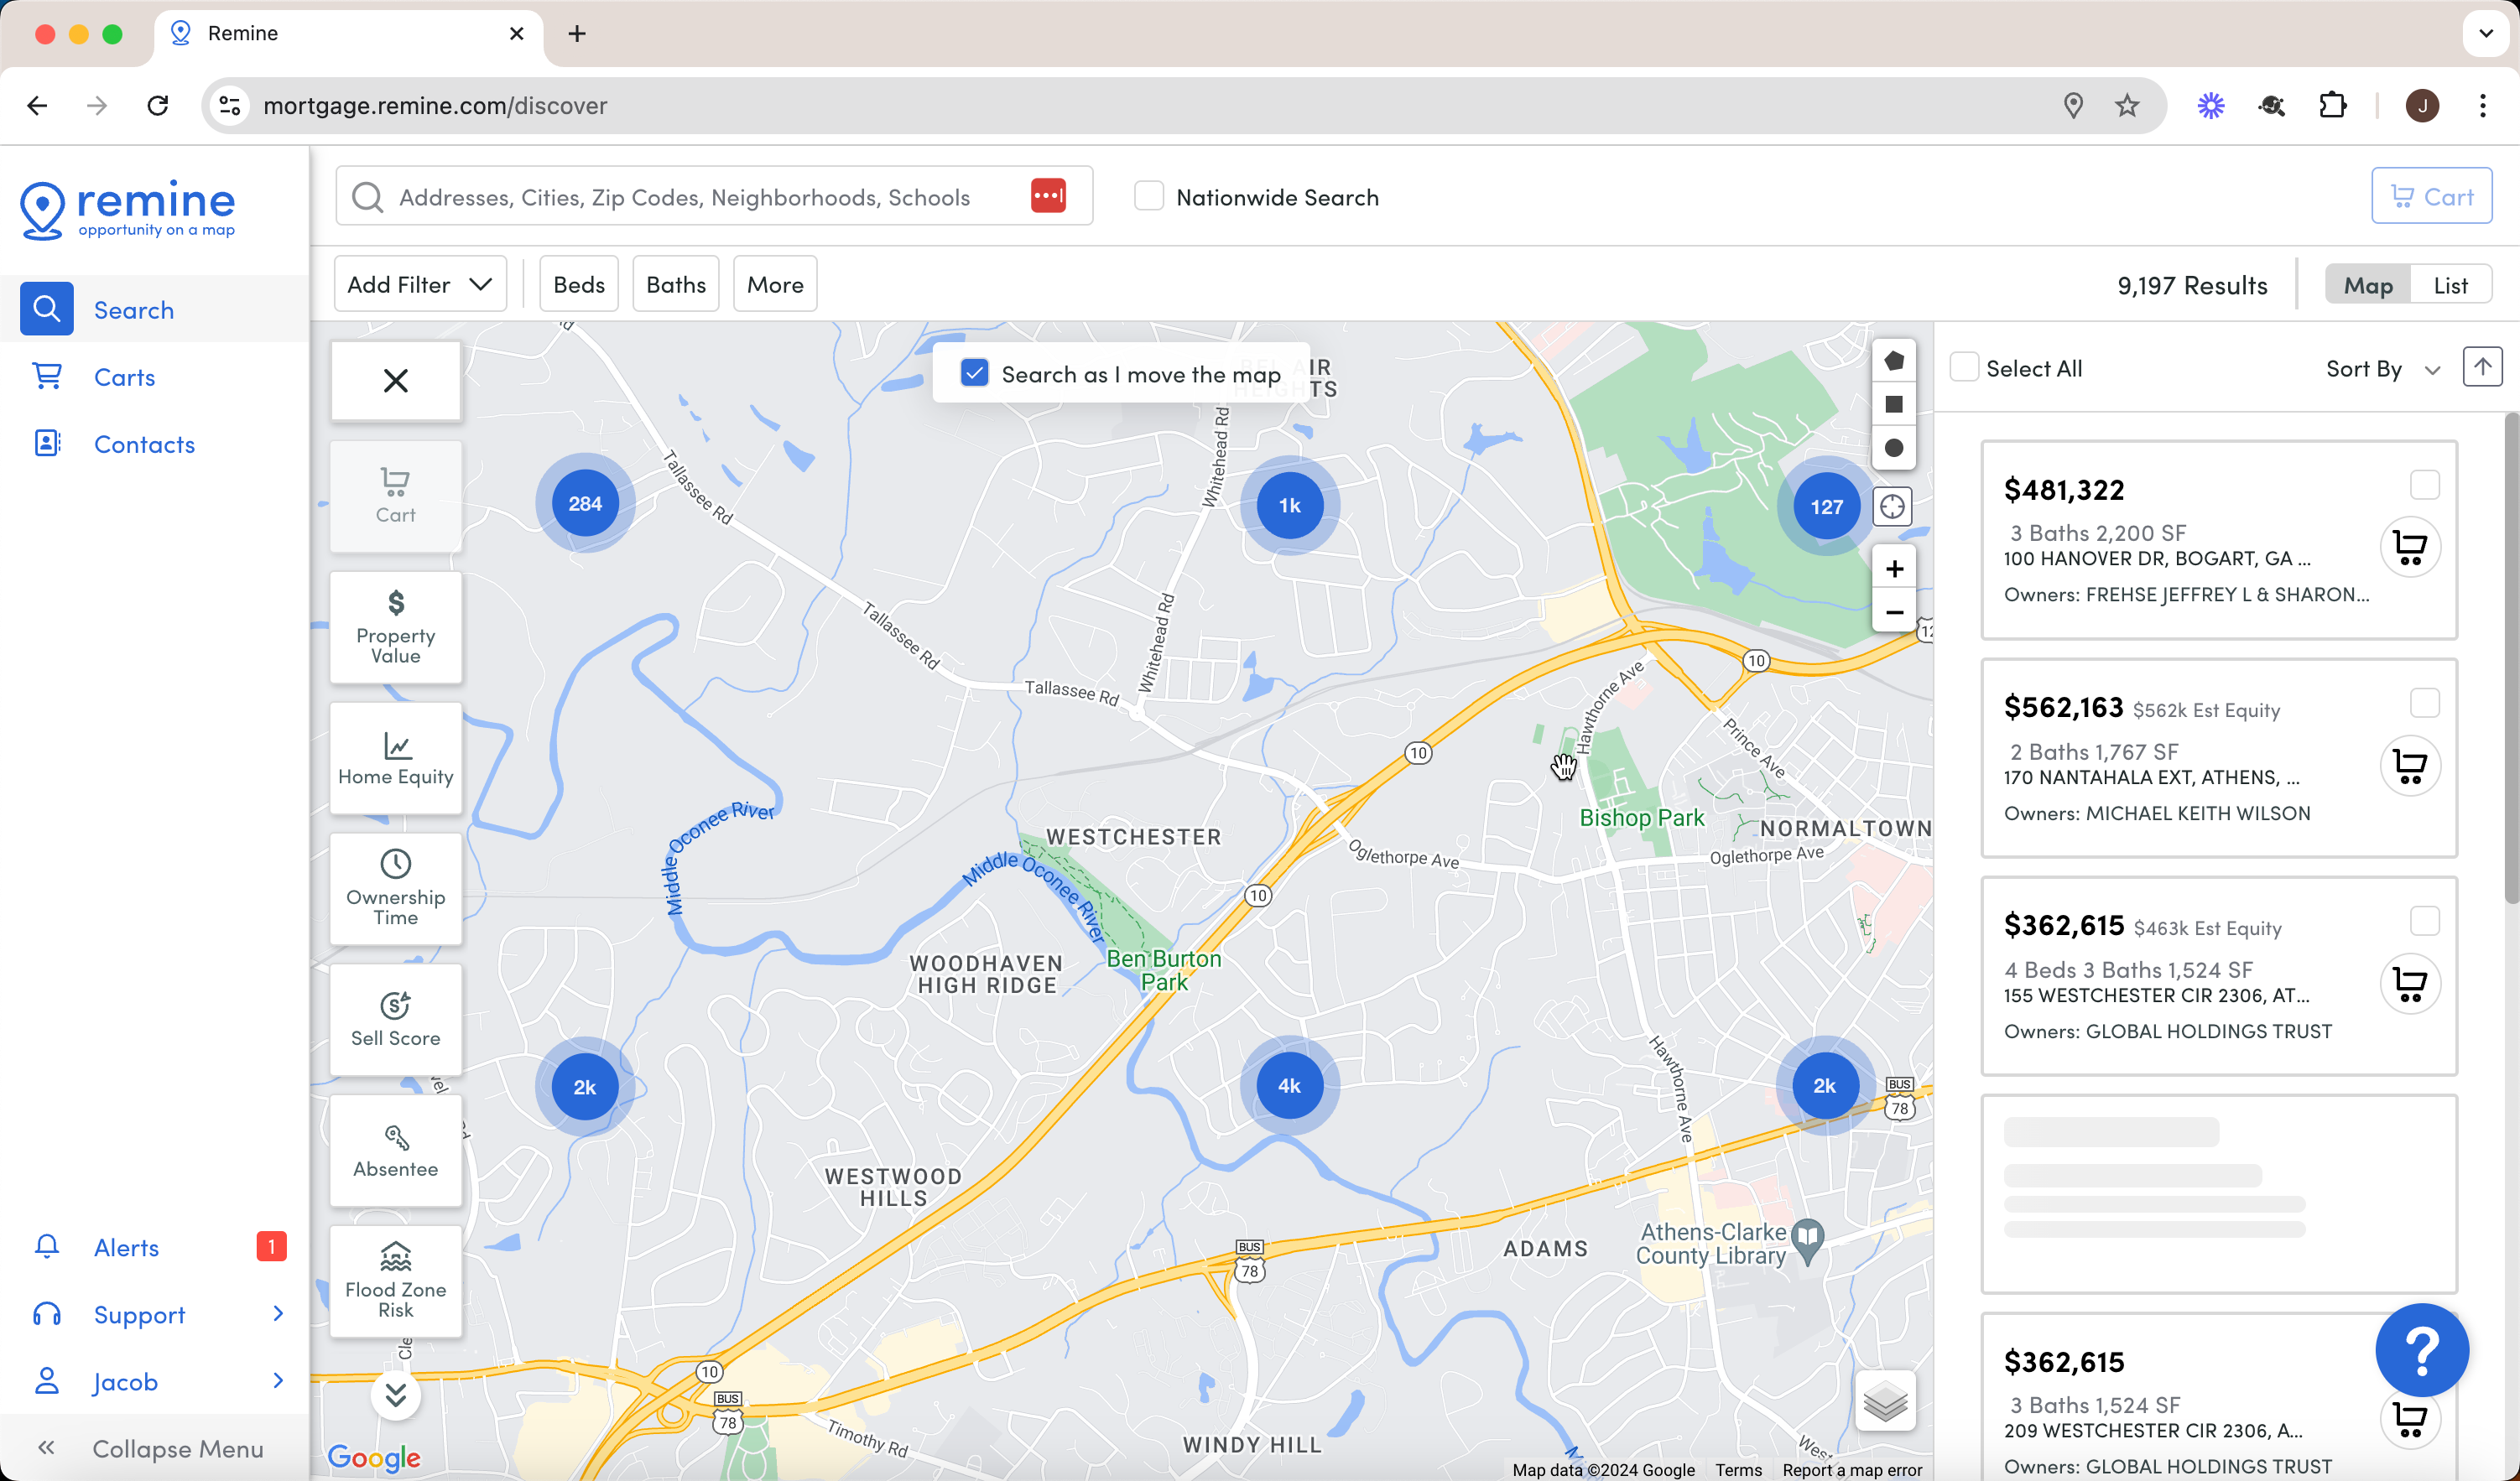Open the blue help question-mark button
2520x1481 pixels.
click(x=2421, y=1350)
